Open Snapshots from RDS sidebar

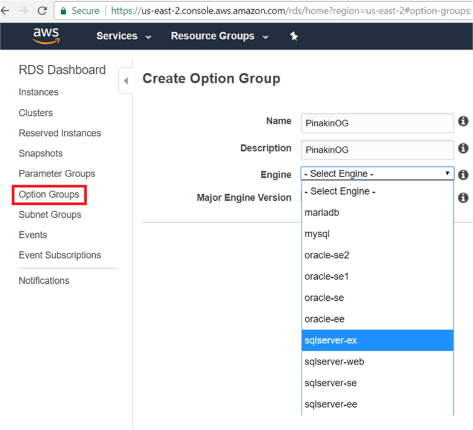(x=41, y=153)
